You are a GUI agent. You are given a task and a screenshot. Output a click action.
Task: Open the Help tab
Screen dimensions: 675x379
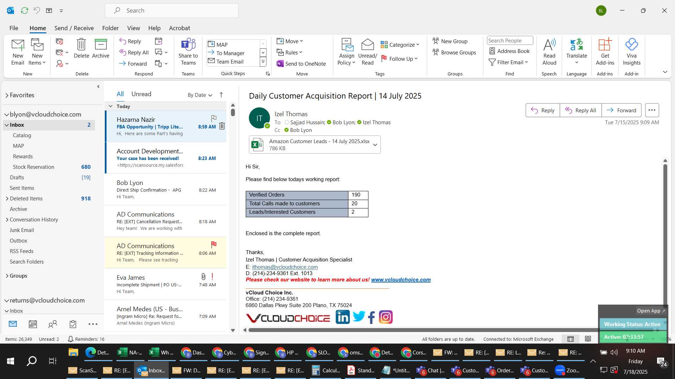click(x=154, y=28)
